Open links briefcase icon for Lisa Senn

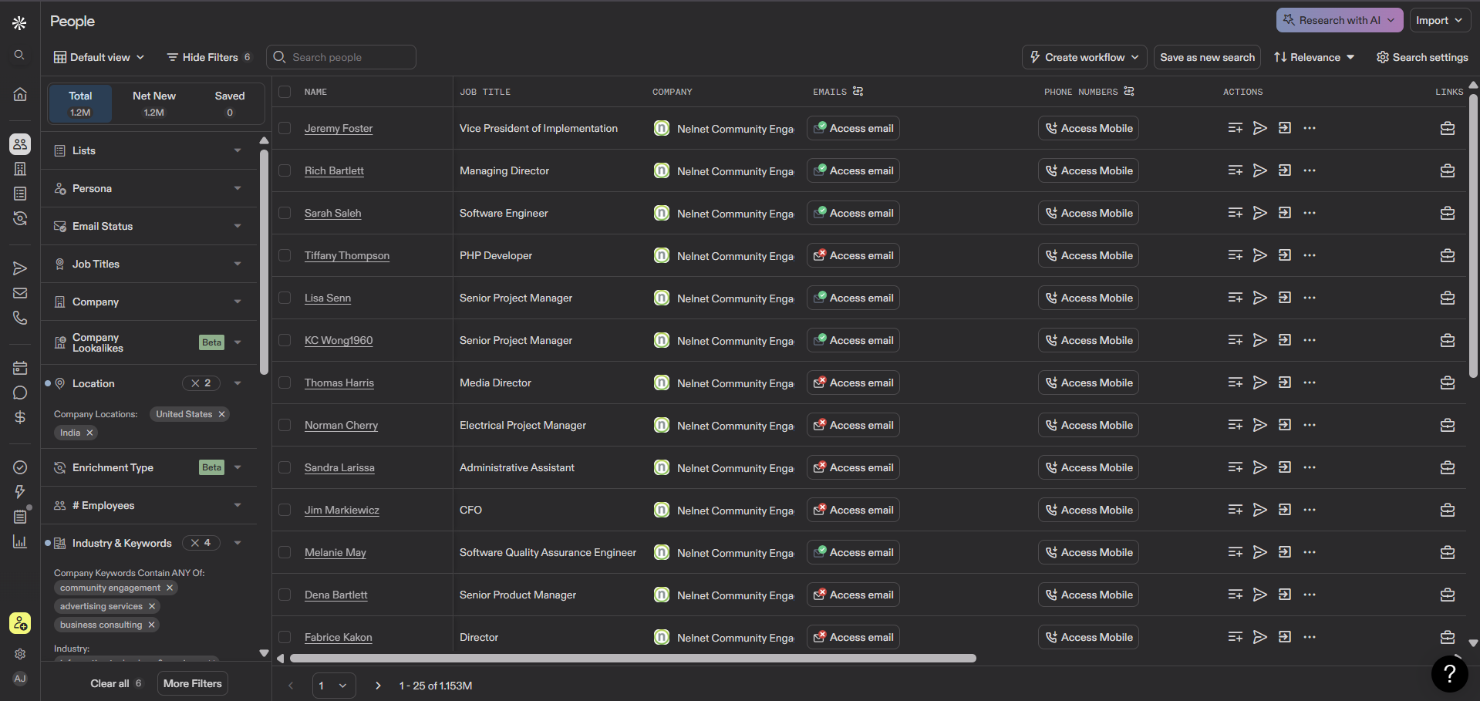tap(1448, 298)
